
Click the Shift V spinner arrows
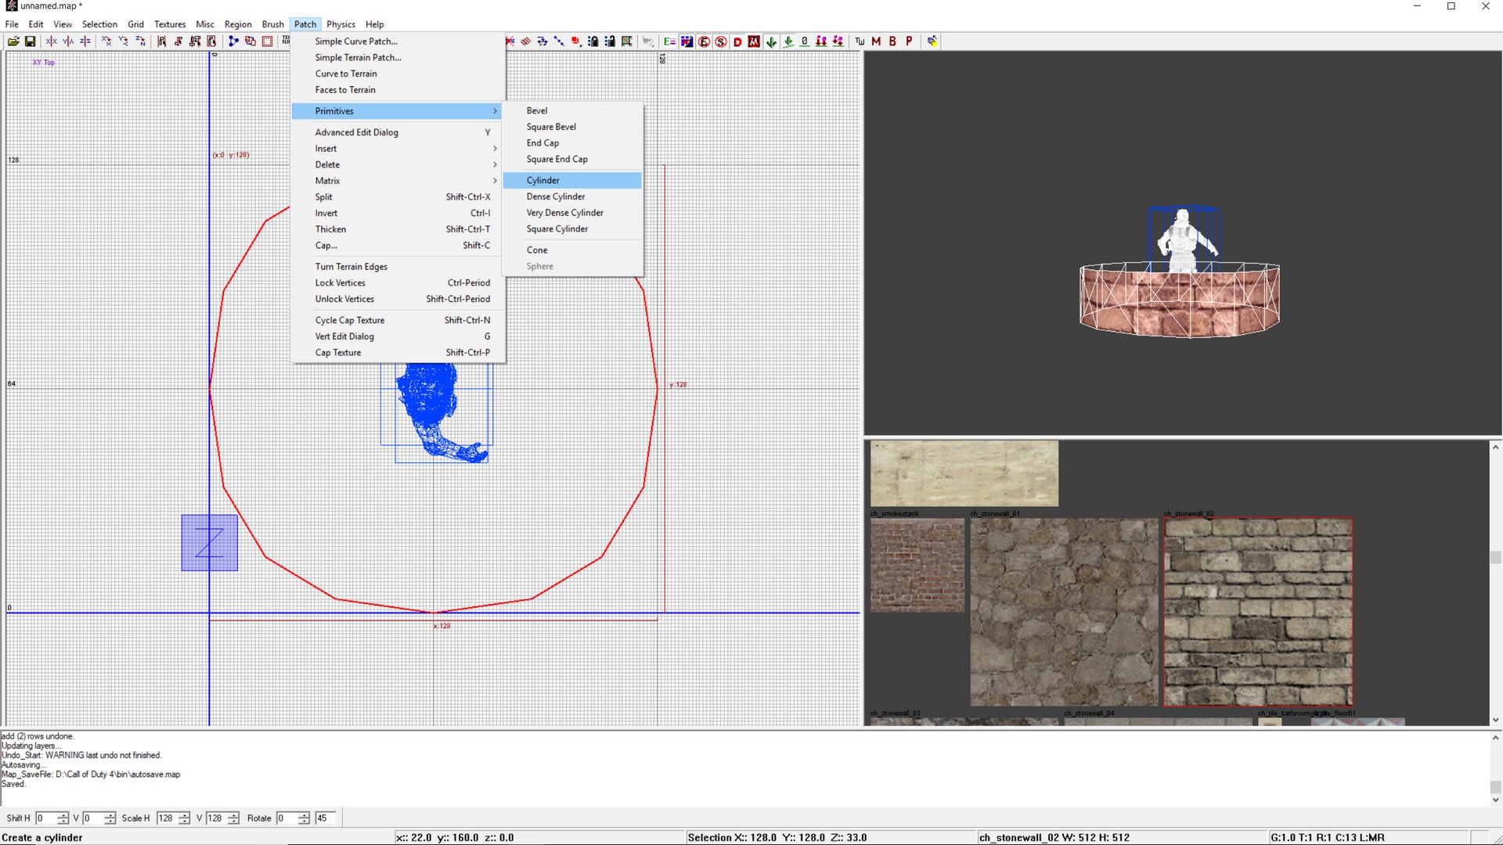tap(110, 818)
